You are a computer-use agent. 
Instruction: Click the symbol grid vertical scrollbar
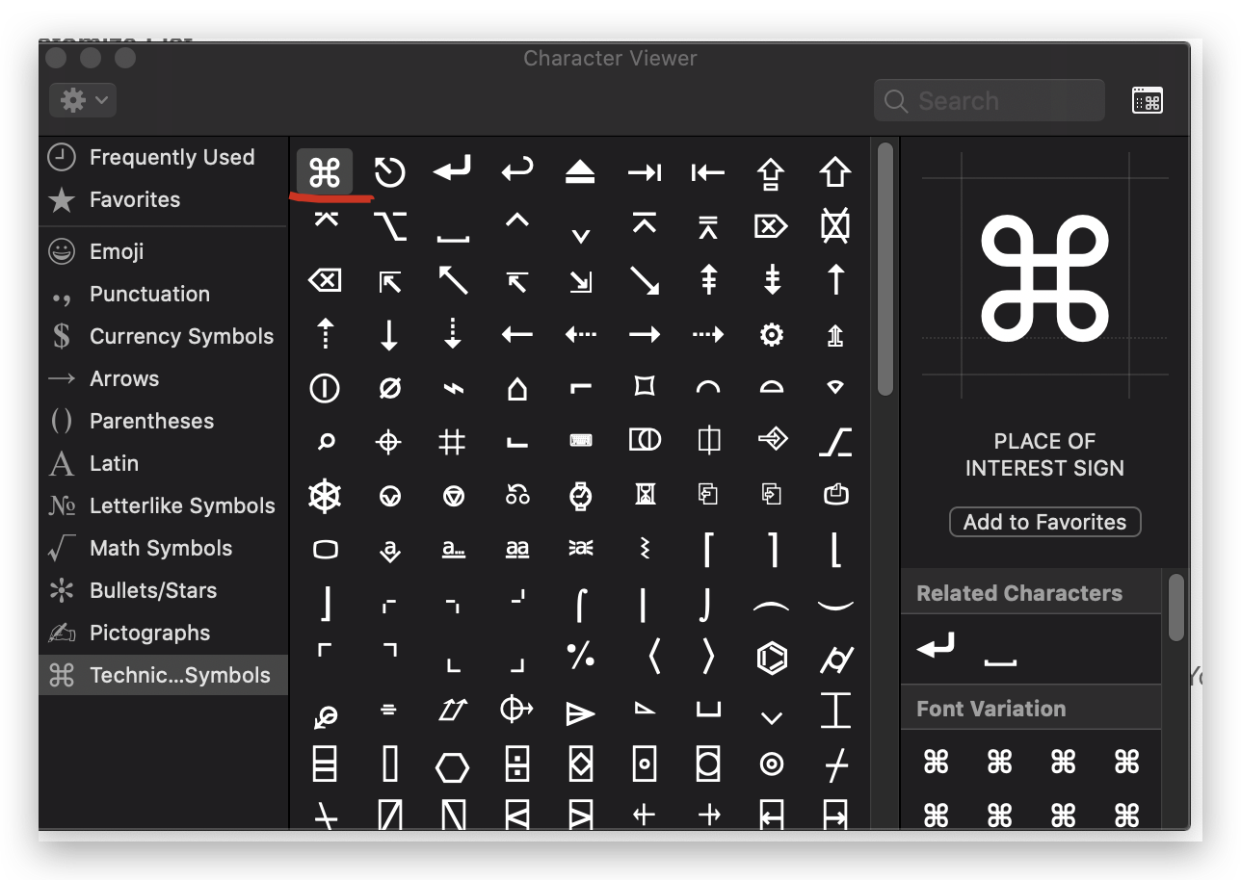click(885, 270)
